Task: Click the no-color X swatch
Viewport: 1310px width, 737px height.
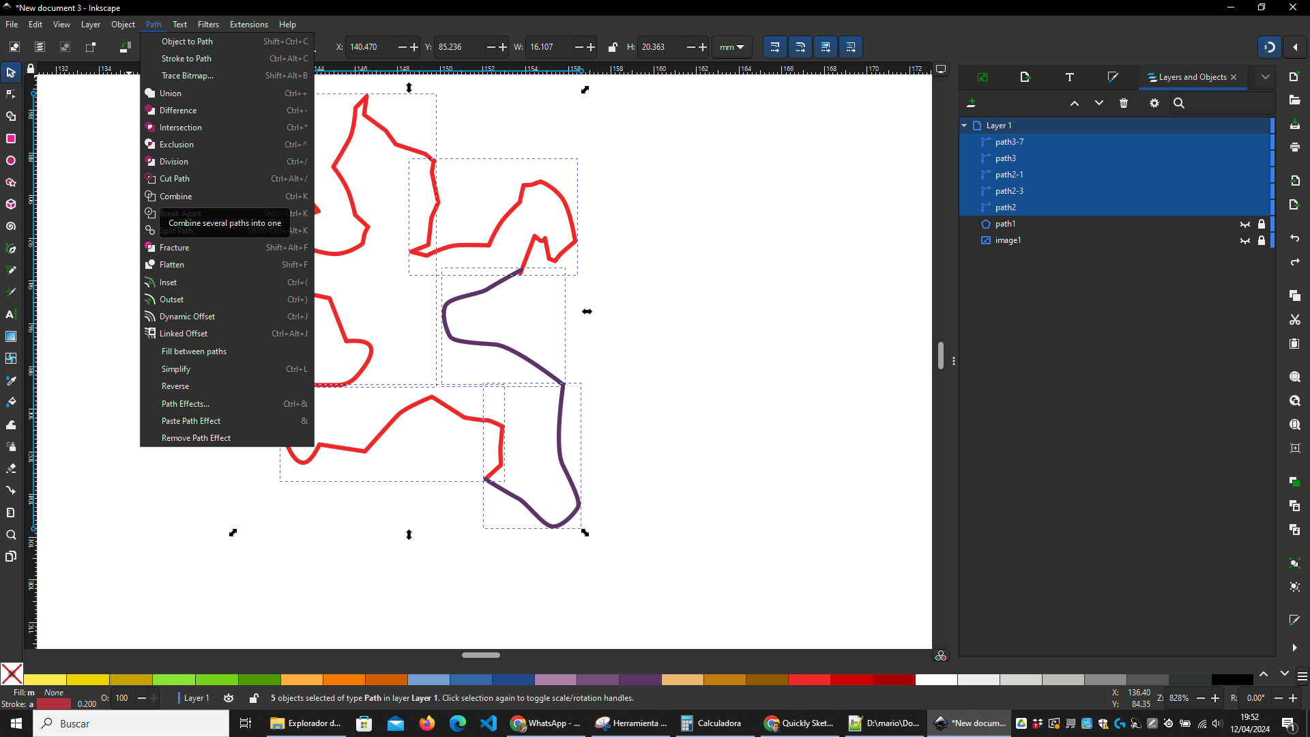Action: coord(12,674)
